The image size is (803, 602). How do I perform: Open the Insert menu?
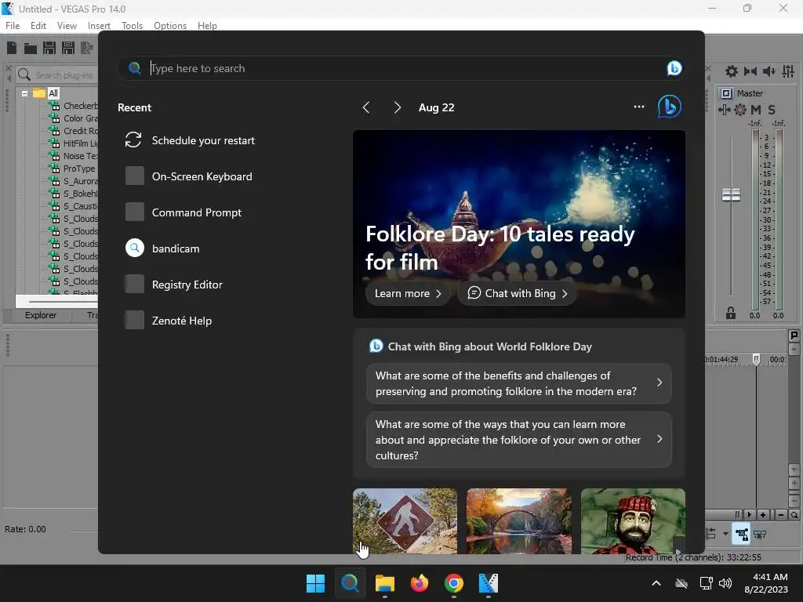[x=99, y=26]
